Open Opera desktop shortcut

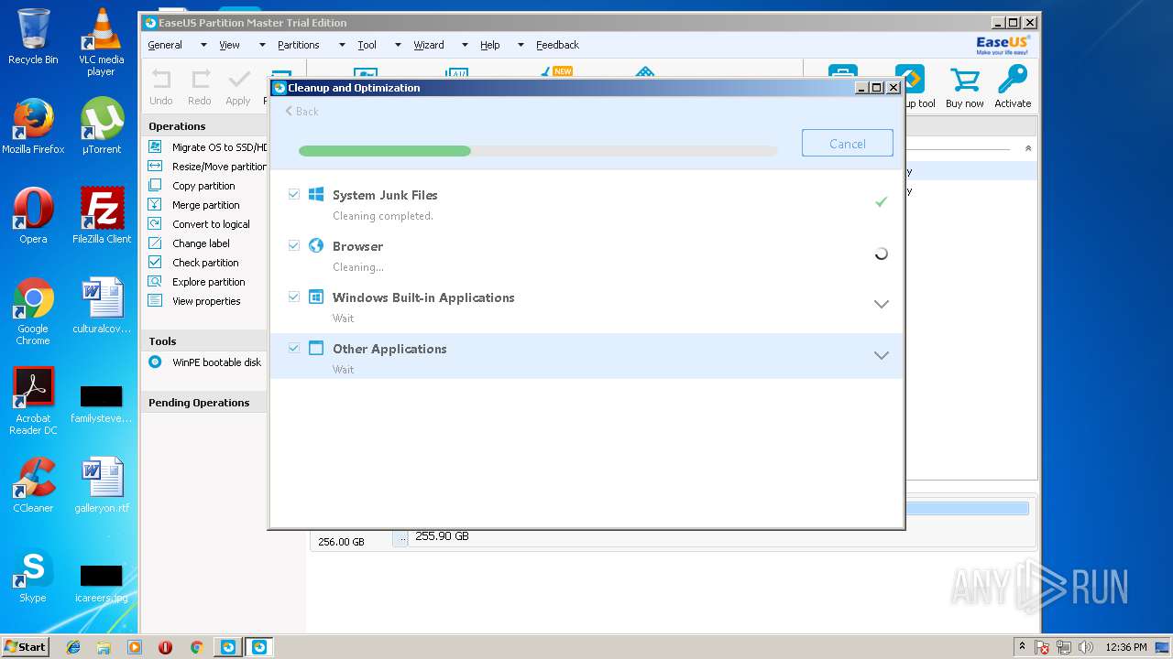[x=33, y=216]
